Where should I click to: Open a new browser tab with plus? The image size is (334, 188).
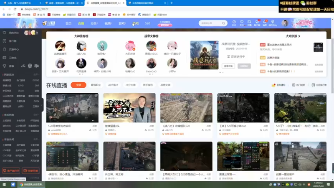(172, 3)
